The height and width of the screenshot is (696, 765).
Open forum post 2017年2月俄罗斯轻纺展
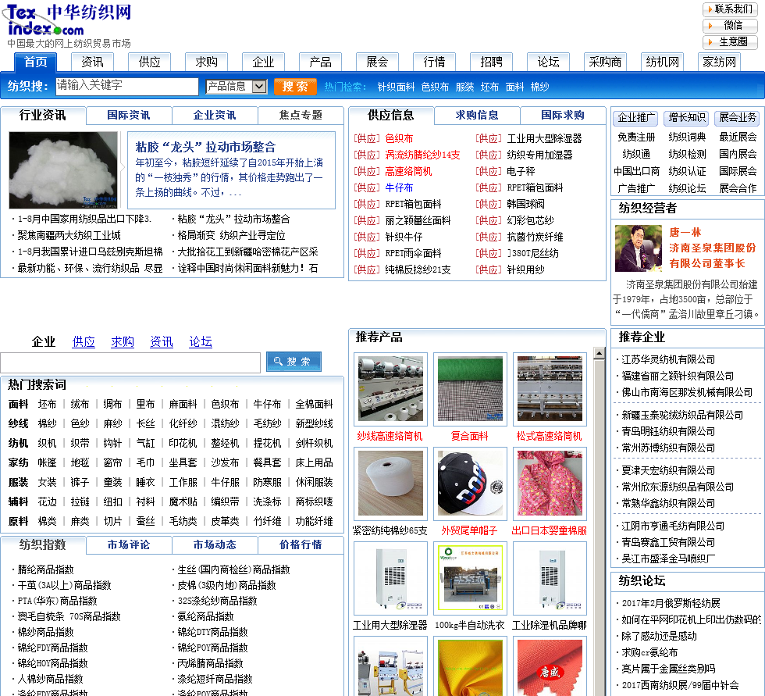671,603
